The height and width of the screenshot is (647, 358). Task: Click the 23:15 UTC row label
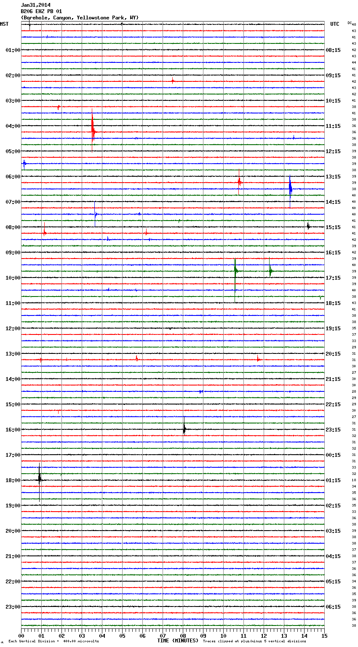coord(333,430)
